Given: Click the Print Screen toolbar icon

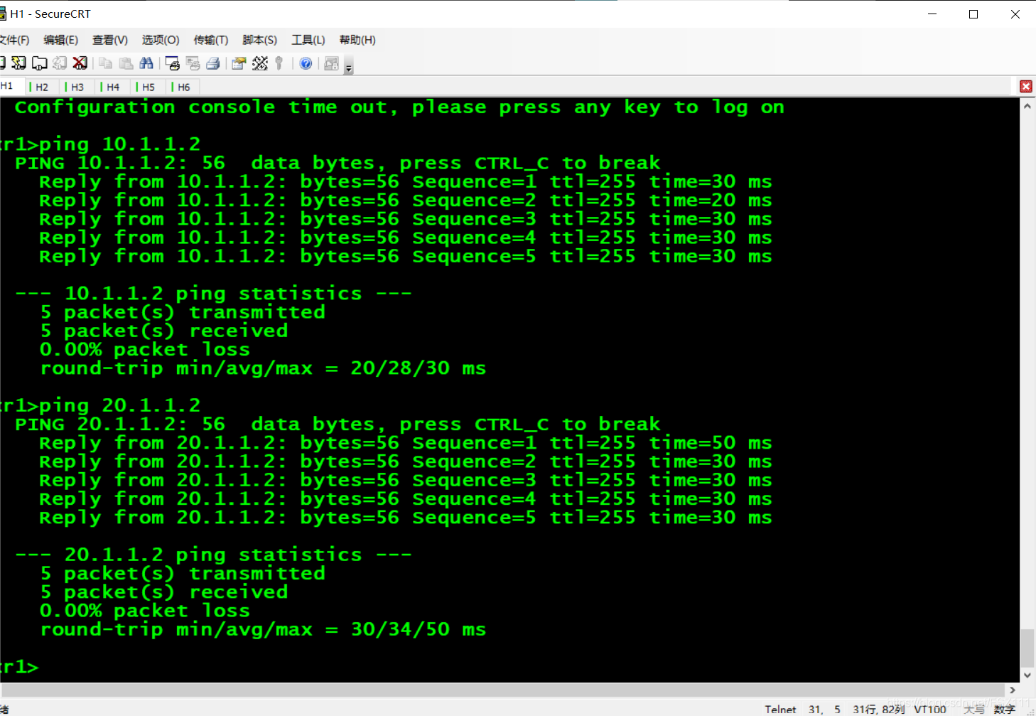Looking at the screenshot, I should click(172, 63).
